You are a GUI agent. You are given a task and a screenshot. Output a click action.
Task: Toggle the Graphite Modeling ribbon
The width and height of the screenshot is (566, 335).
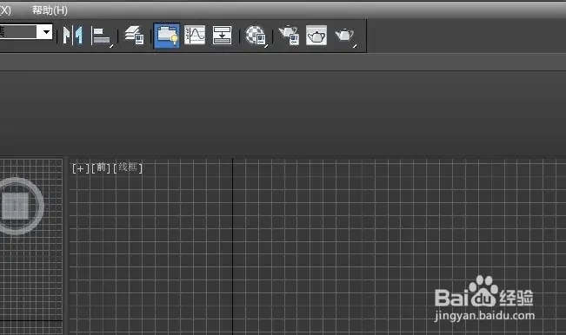point(167,36)
